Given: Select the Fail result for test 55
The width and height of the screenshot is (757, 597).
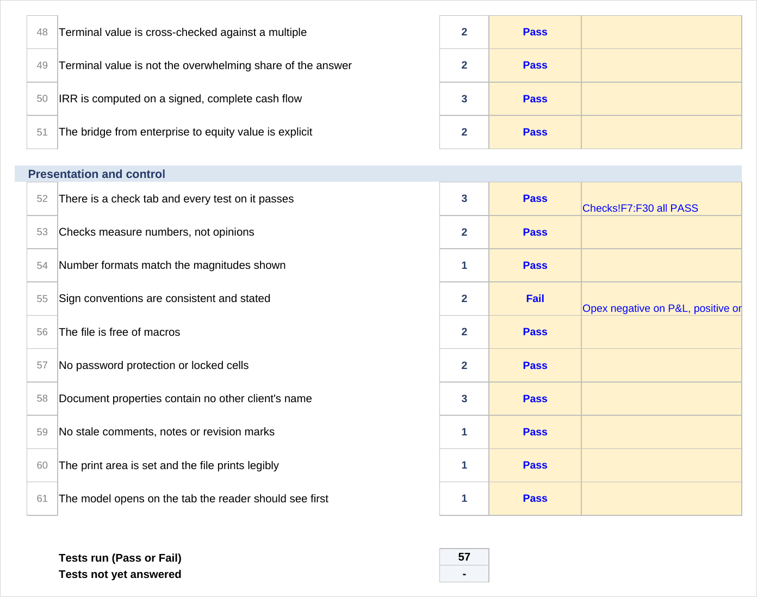Looking at the screenshot, I should pos(535,299).
